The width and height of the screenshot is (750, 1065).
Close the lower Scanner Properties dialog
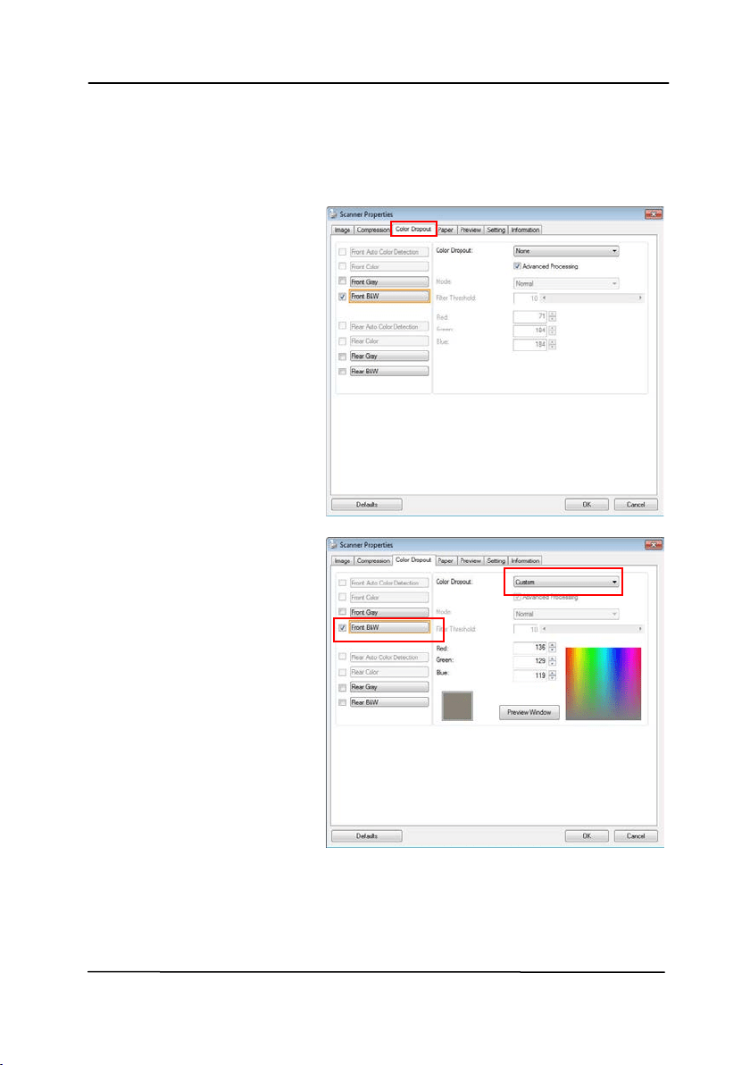[653, 545]
